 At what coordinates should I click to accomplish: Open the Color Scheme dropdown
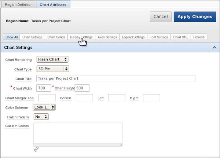click(x=44, y=107)
